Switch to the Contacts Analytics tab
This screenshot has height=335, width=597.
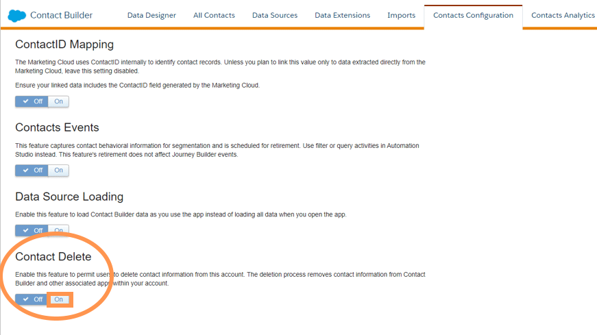(563, 15)
